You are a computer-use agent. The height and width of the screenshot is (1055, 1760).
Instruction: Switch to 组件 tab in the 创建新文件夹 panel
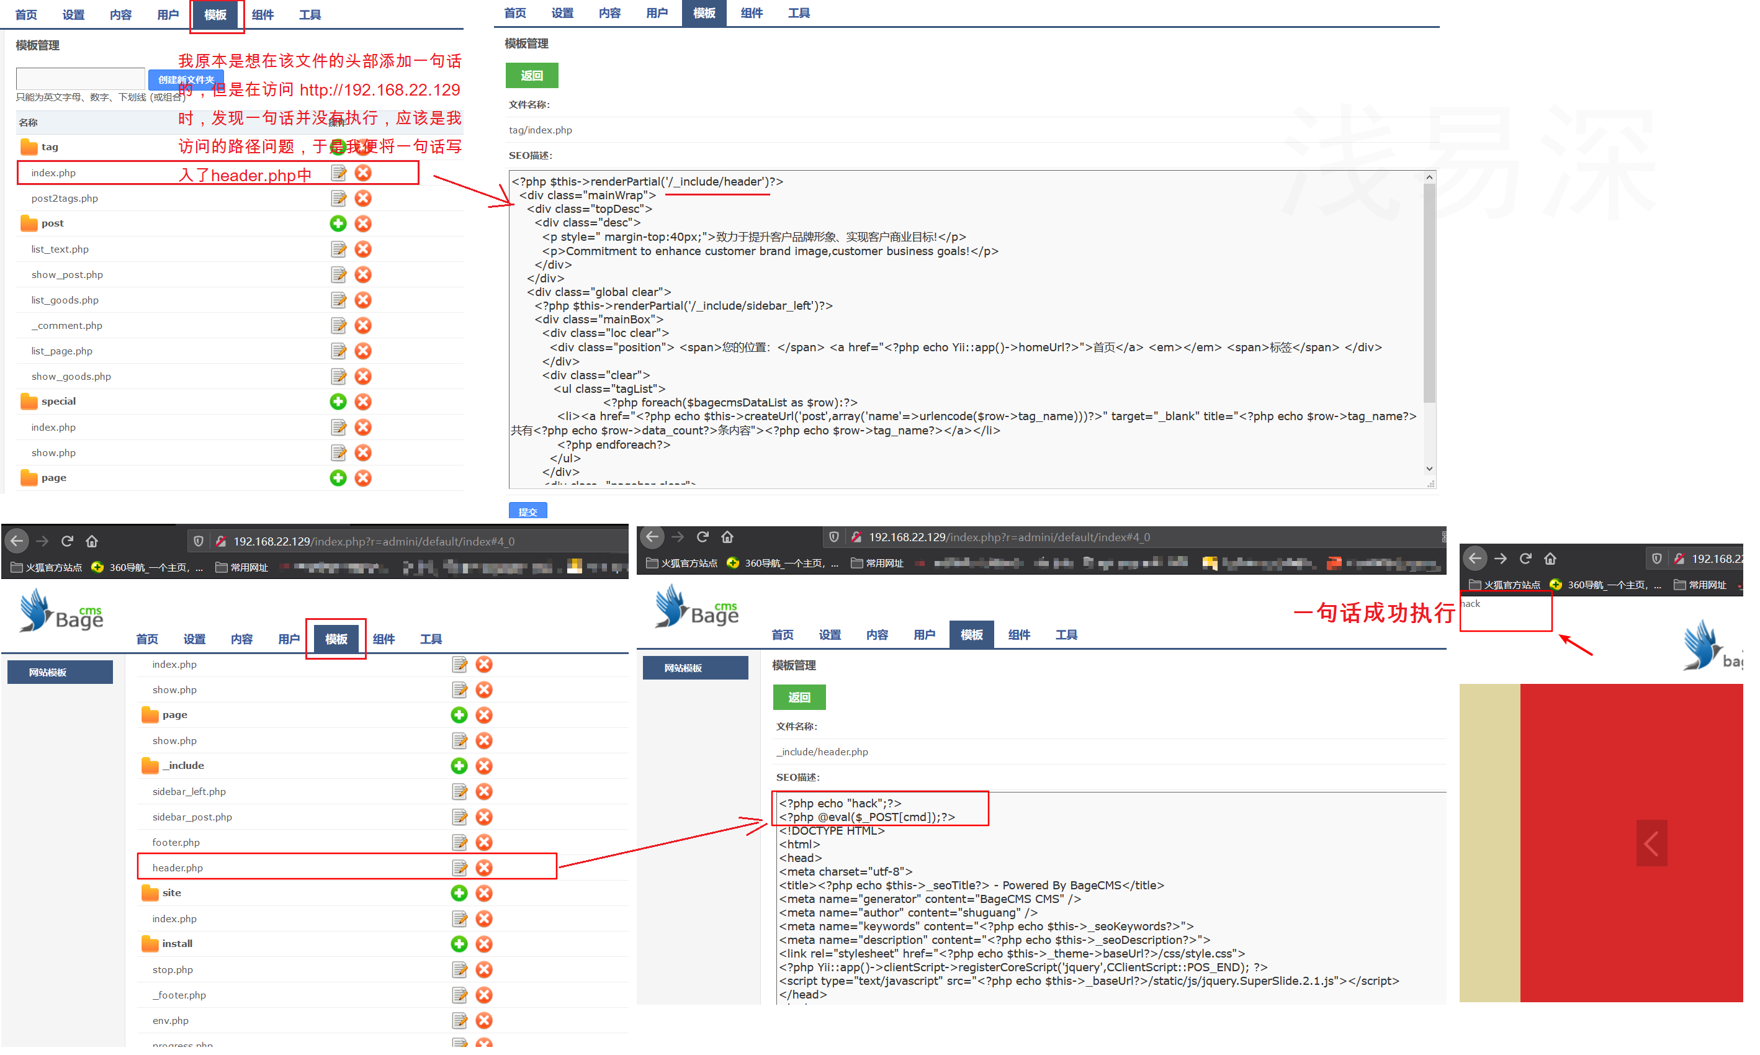tap(263, 15)
